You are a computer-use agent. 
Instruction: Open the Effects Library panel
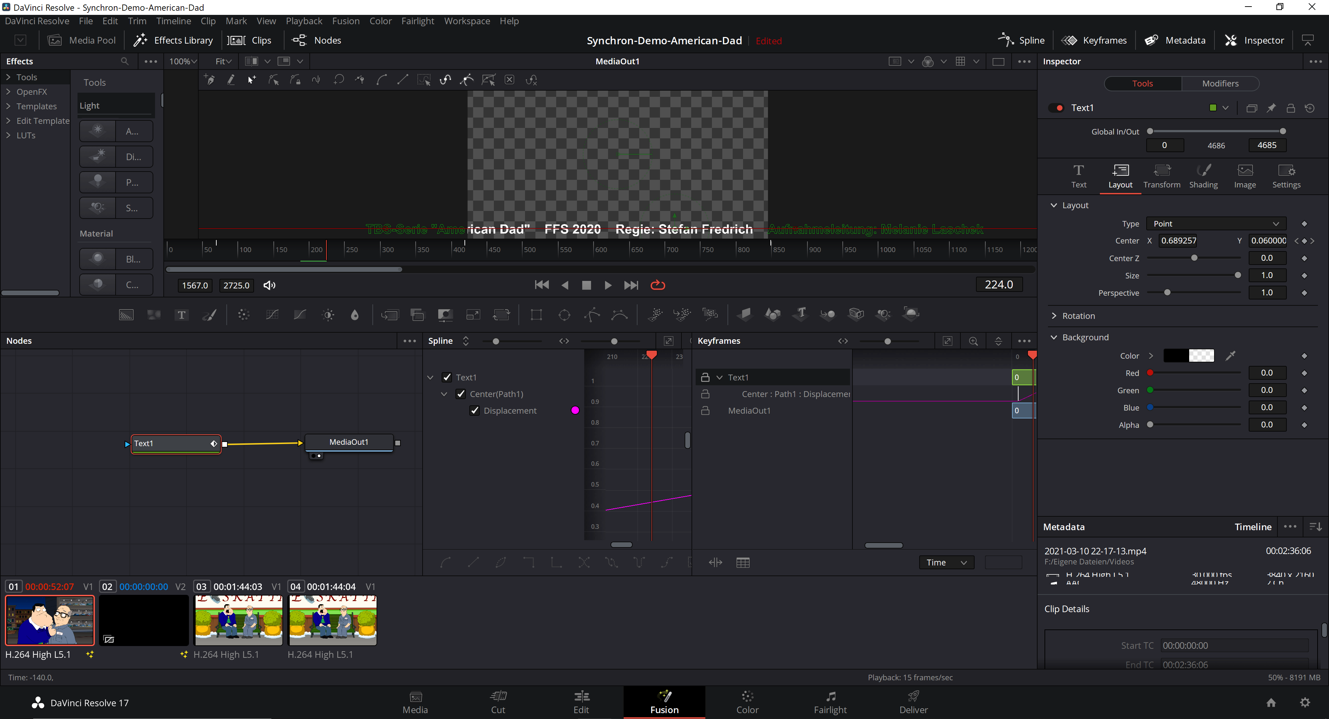pos(173,40)
